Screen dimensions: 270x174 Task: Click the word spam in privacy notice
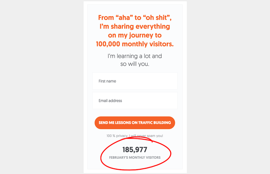151,136
